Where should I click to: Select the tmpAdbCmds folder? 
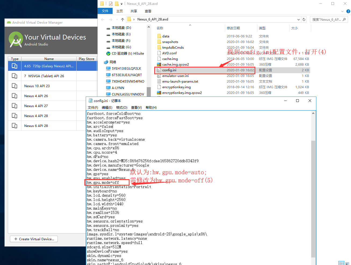[x=173, y=48]
